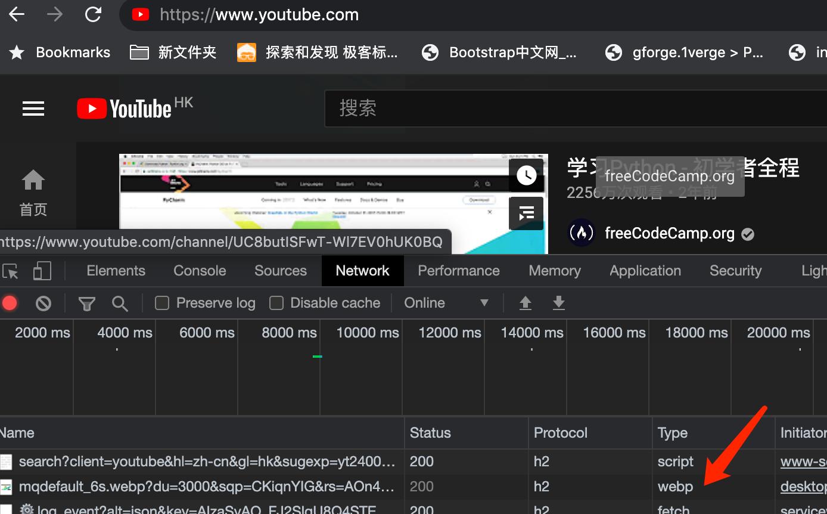Clear the network requests list

click(43, 303)
